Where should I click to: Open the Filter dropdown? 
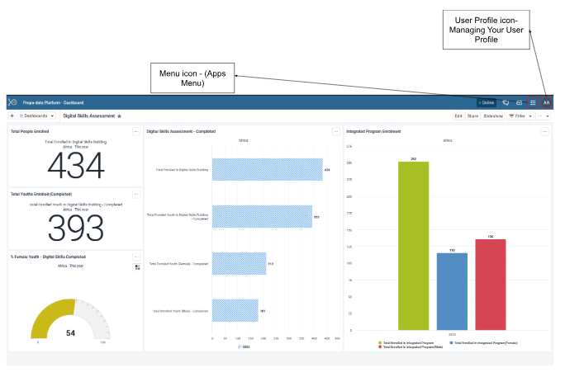tap(521, 116)
